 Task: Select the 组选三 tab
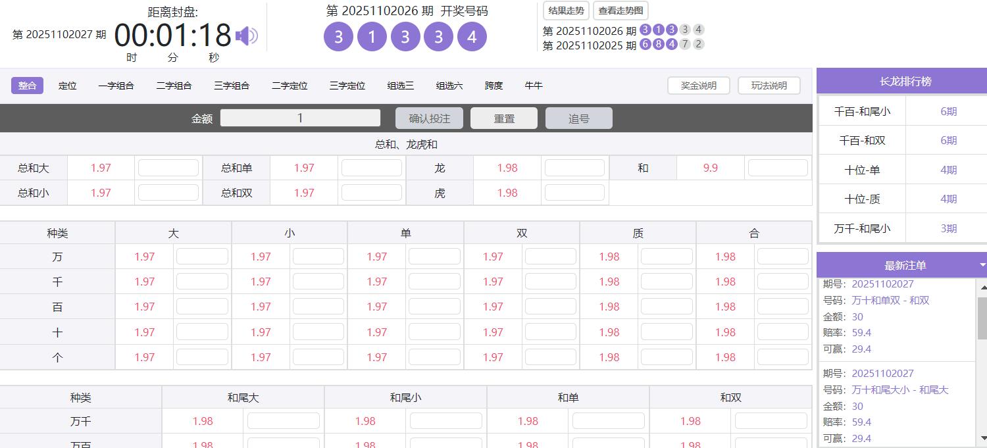[400, 85]
